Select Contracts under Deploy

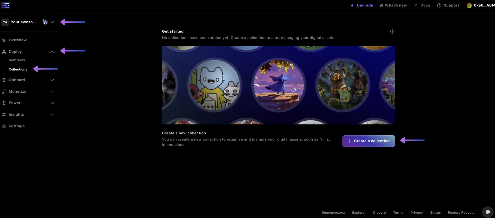tap(17, 60)
